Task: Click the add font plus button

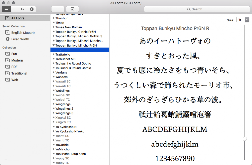Action: coord(58,9)
